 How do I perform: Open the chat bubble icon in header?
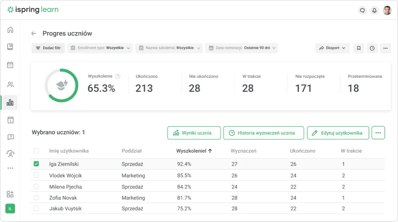coord(362,11)
